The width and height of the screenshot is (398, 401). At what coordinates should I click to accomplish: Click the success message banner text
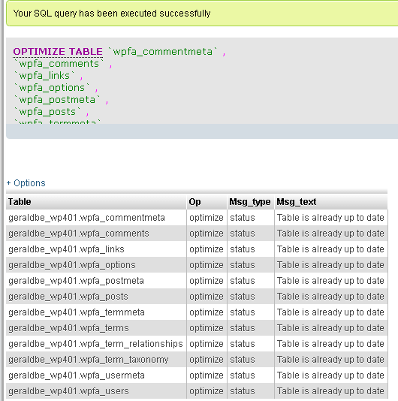coord(112,14)
